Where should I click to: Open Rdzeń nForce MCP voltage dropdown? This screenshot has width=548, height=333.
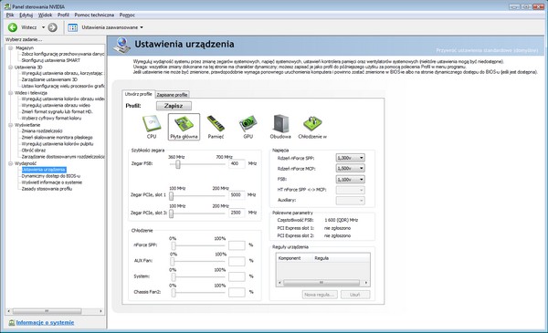(x=350, y=168)
